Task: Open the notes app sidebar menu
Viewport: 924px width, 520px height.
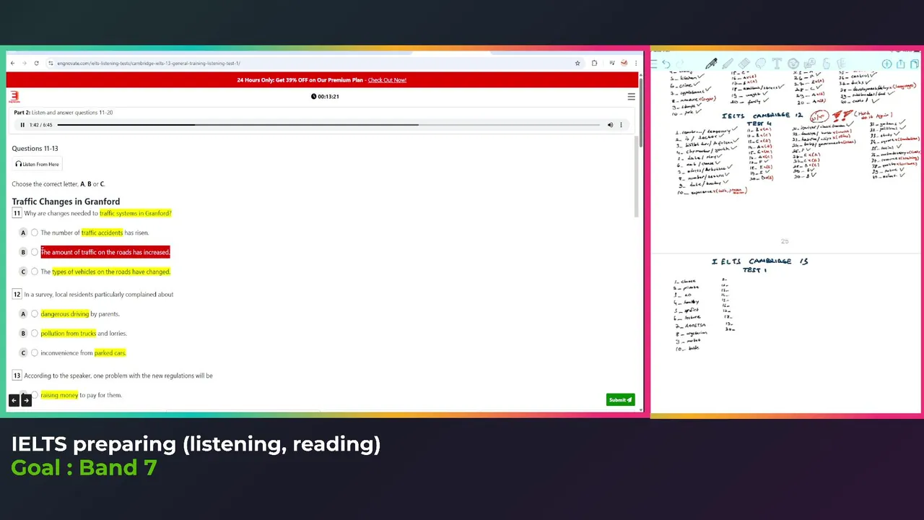Action: click(x=654, y=64)
